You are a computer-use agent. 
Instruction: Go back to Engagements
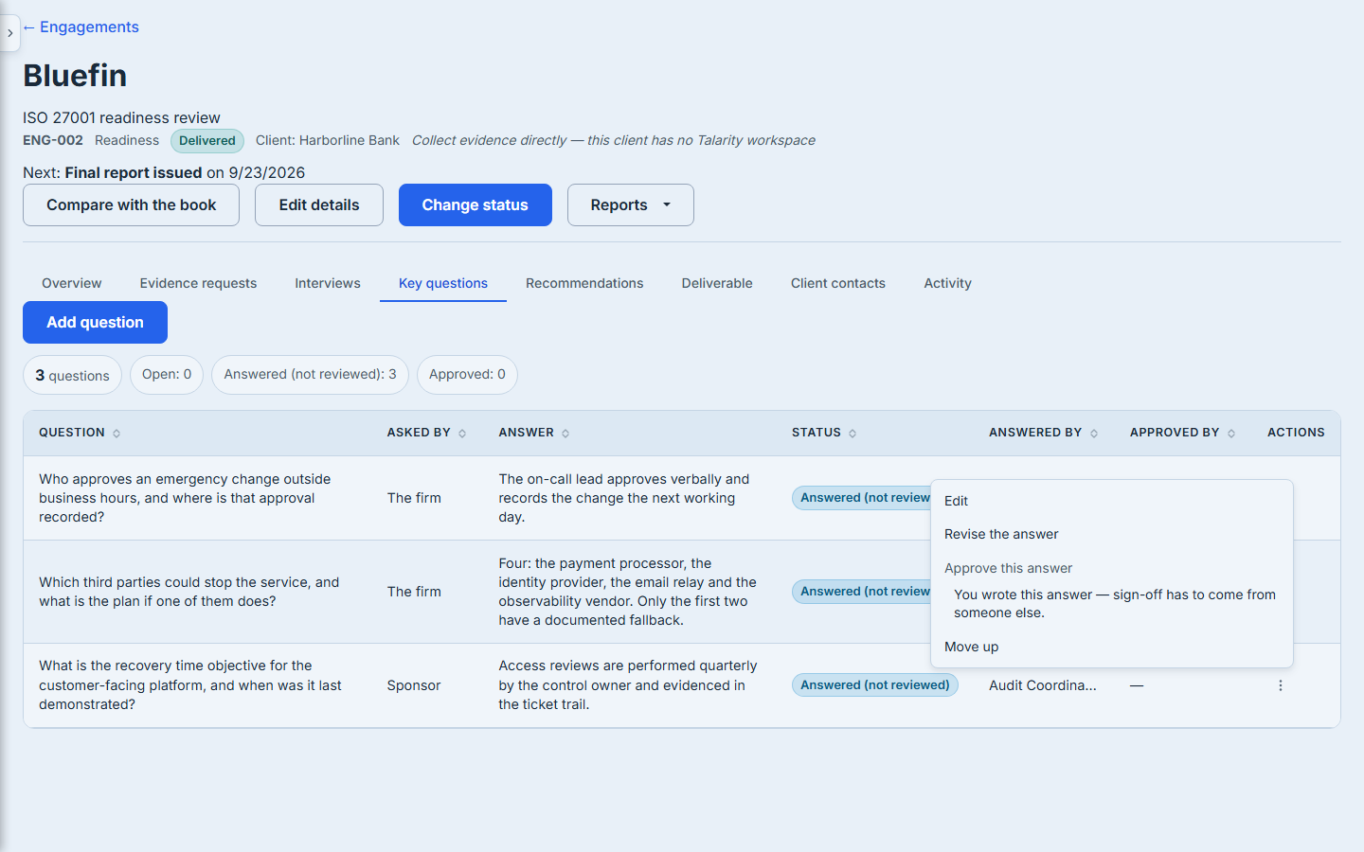coord(81,27)
